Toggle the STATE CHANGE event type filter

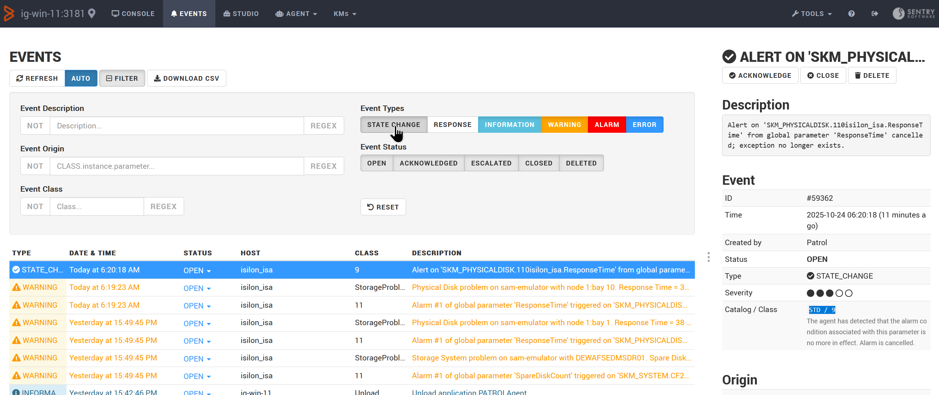pos(394,124)
